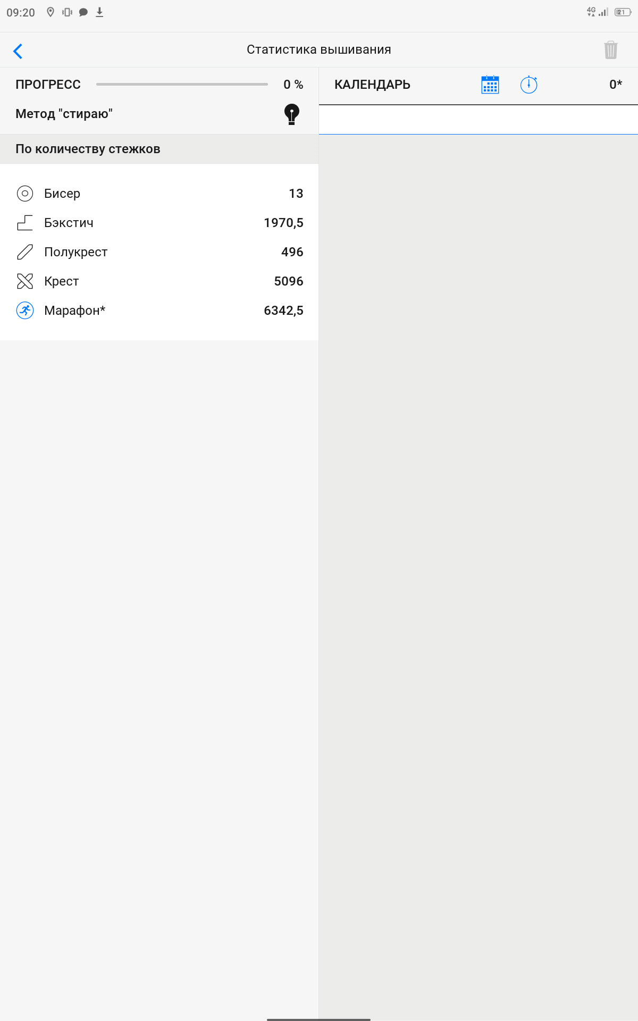638x1021 pixels.
Task: Tap the backstitch step icon
Action: (25, 223)
